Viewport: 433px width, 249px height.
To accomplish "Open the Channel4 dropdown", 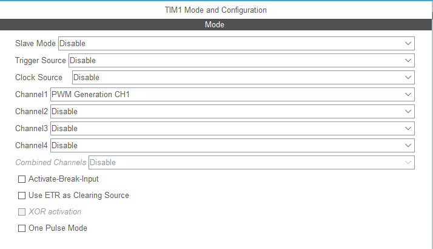I will point(232,146).
